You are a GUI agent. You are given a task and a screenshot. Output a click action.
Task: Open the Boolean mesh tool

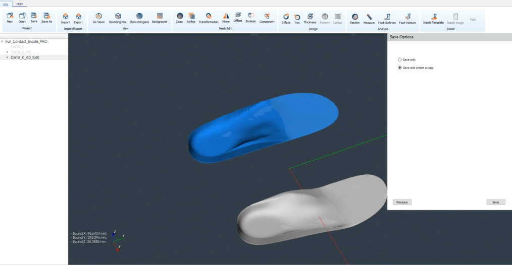250,17
